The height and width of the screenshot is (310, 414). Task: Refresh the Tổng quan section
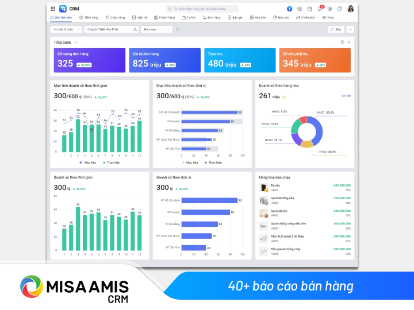(x=76, y=42)
